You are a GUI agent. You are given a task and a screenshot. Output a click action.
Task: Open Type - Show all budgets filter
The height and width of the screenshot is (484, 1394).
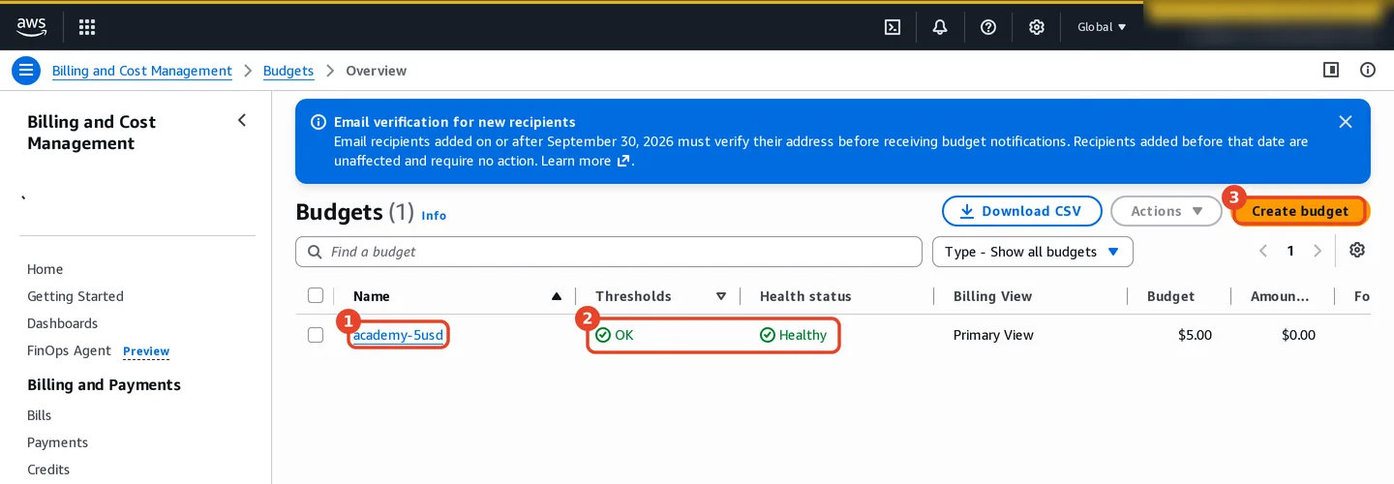1033,252
